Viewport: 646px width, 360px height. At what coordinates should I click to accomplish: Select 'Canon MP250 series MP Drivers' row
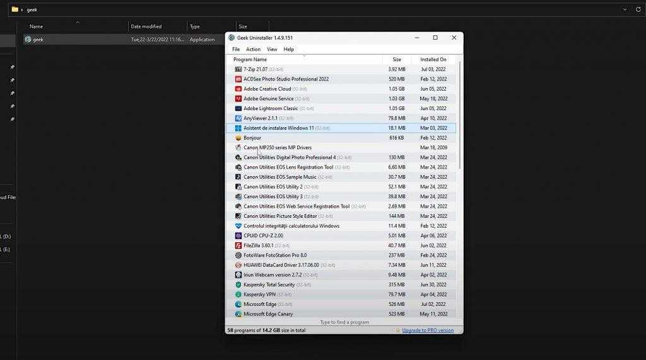point(341,147)
